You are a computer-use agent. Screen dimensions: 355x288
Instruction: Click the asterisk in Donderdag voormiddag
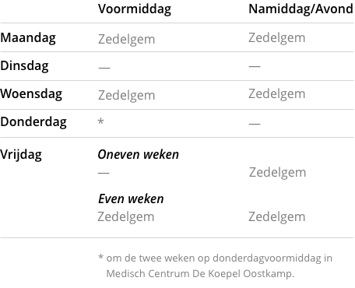tap(101, 121)
